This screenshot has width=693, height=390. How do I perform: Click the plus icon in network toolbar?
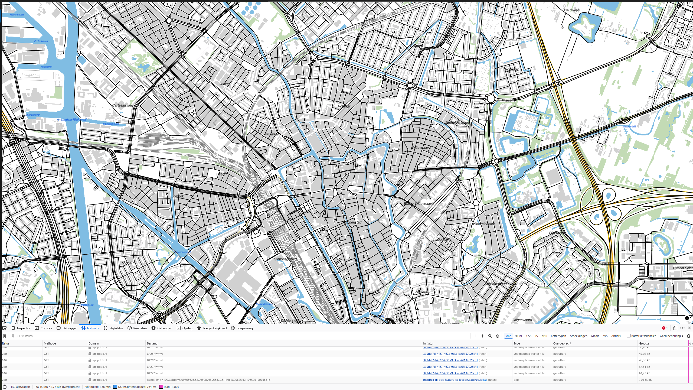tap(482, 336)
